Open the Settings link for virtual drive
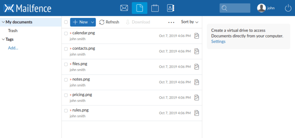This screenshot has height=138, width=295. [218, 41]
